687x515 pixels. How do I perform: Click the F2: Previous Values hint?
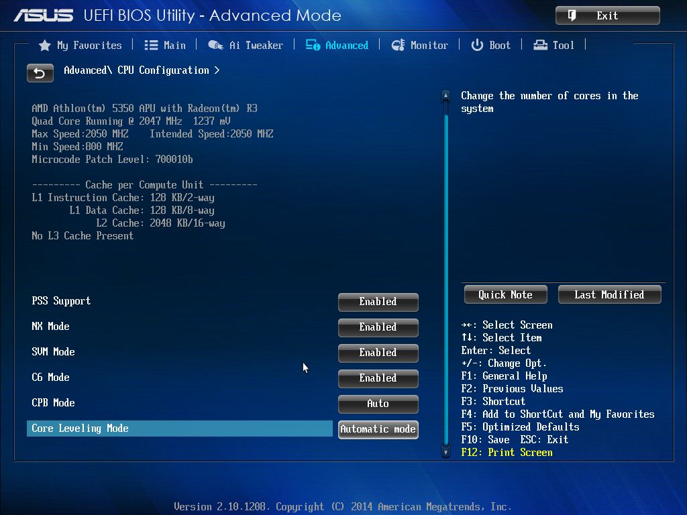coord(512,389)
